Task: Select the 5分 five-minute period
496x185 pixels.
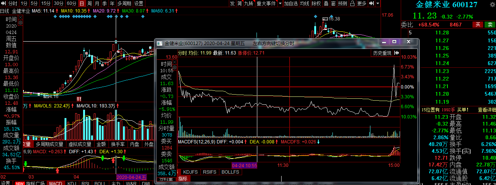Action: (x=35, y=3)
